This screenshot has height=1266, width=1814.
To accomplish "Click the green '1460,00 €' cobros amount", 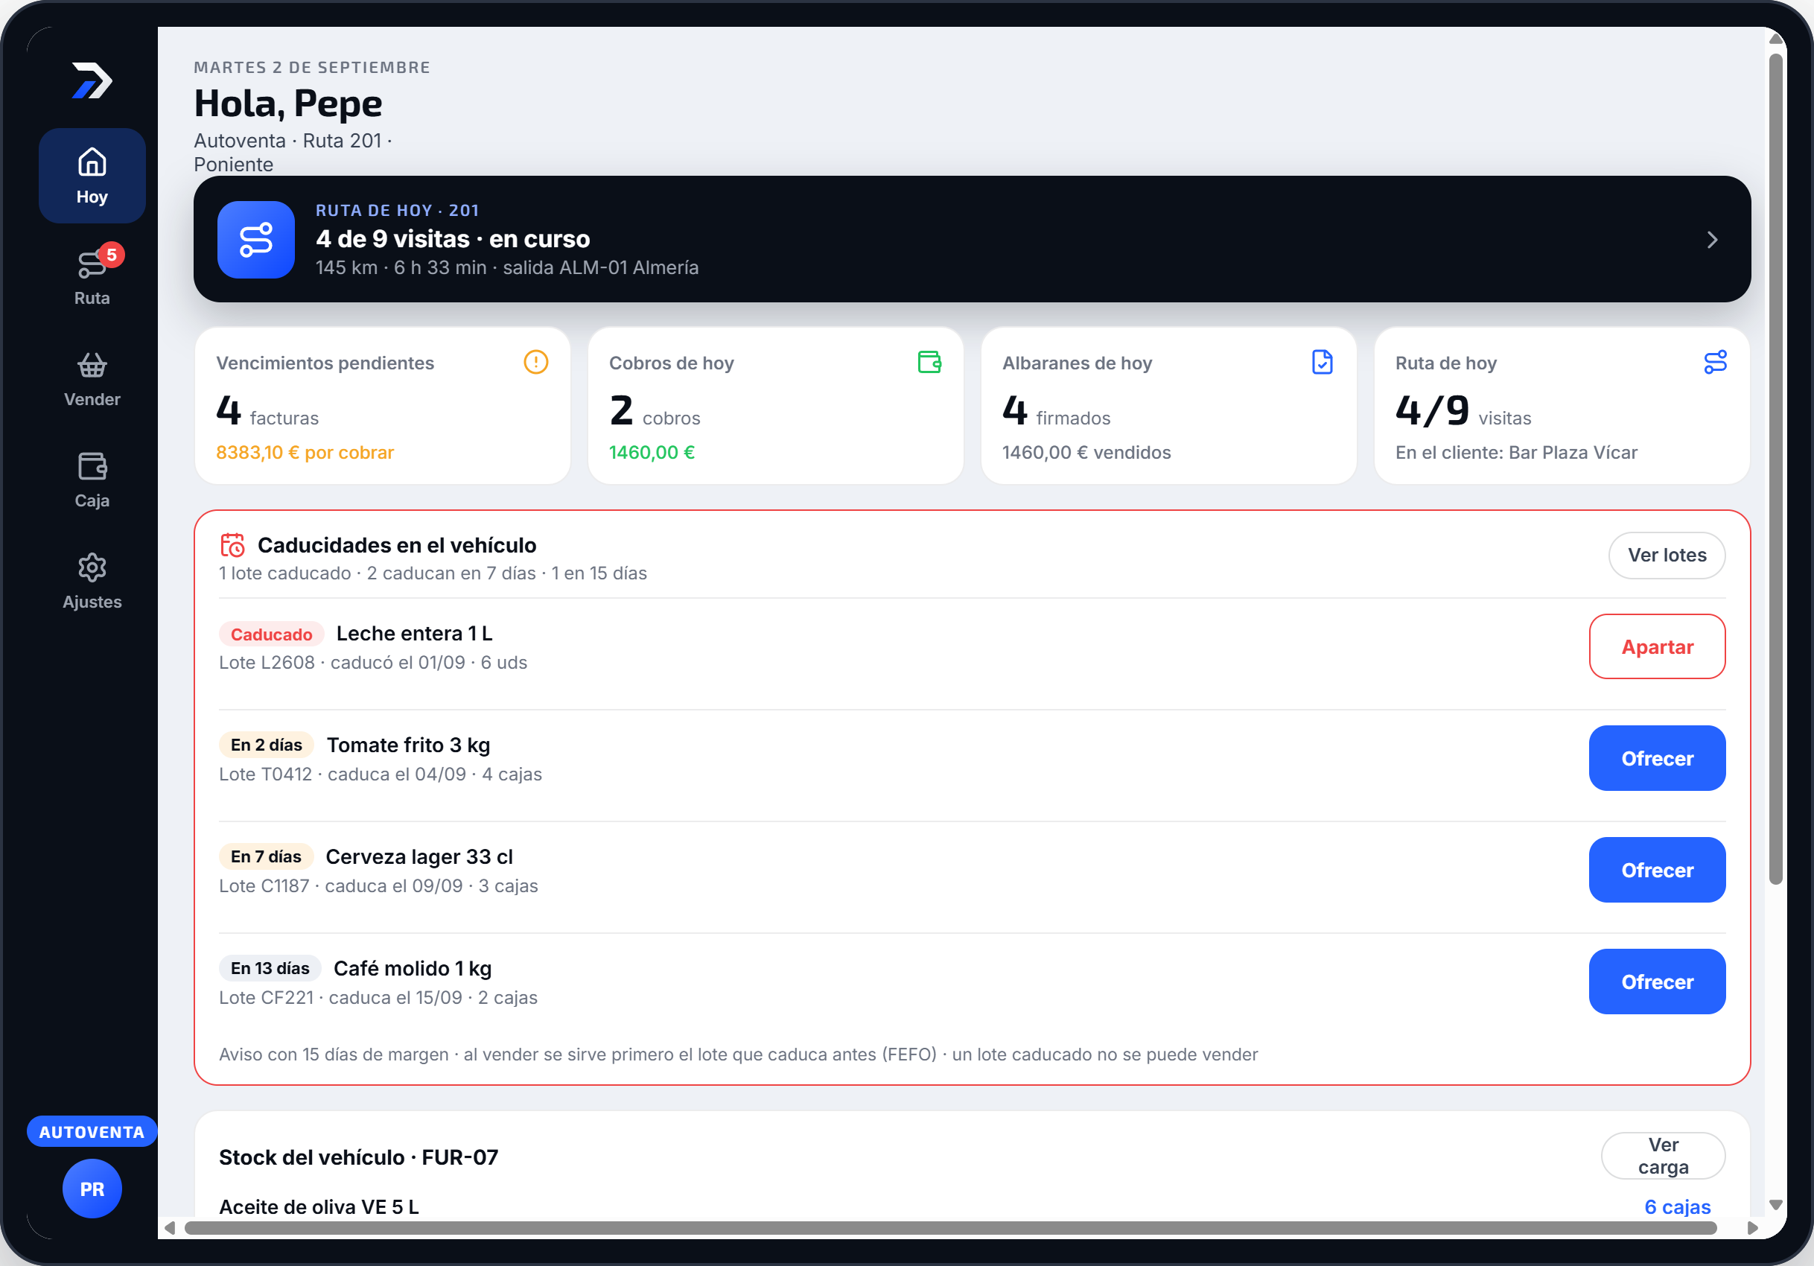I will click(652, 452).
